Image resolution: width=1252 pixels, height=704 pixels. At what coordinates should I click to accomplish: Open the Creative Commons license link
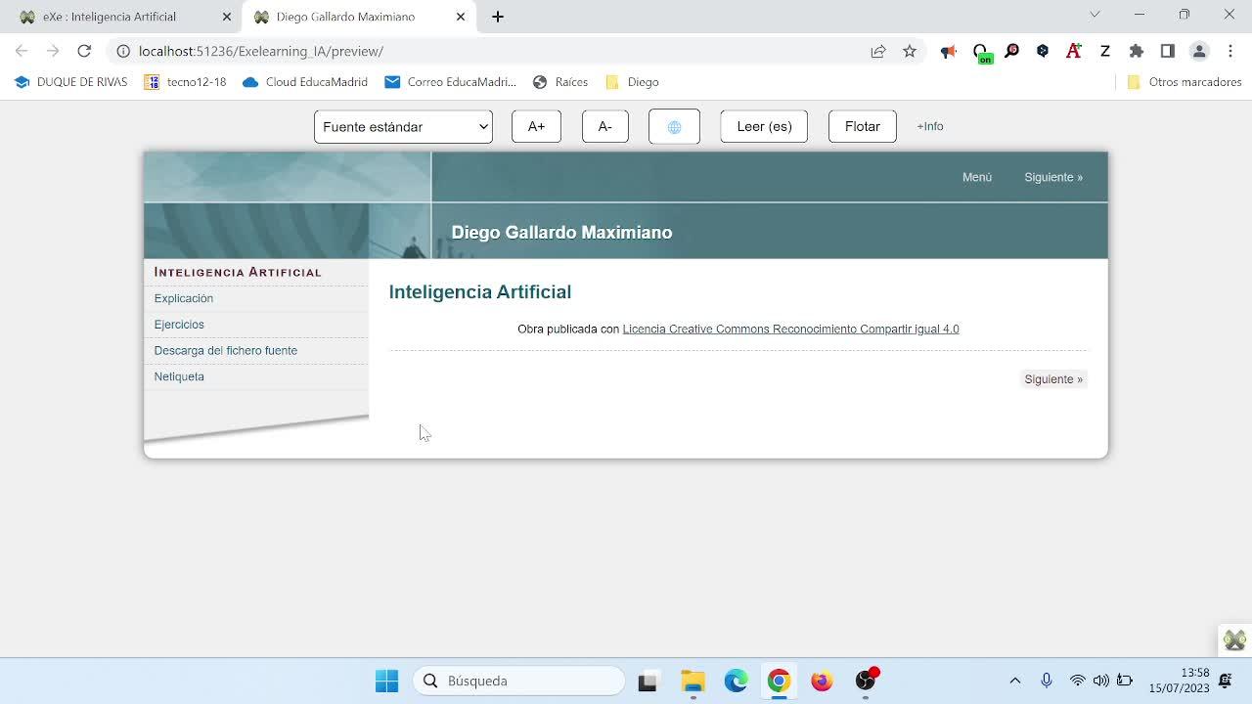tap(790, 329)
